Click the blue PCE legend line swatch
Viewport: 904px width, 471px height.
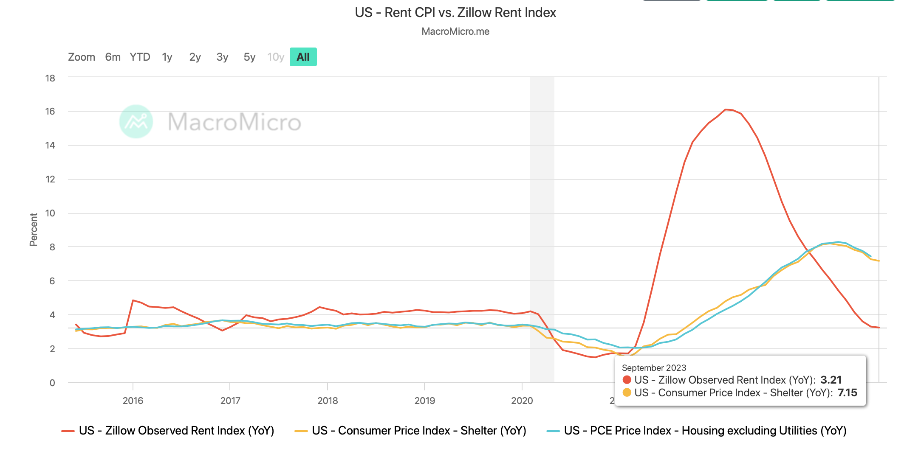point(553,431)
